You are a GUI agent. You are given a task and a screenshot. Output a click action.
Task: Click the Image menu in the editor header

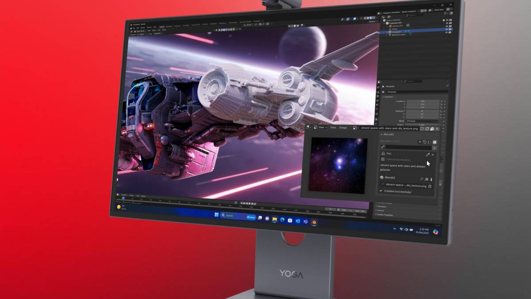pyautogui.click(x=343, y=128)
